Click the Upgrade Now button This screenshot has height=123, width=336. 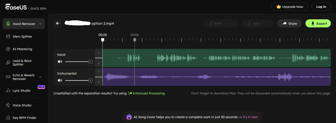289,7
